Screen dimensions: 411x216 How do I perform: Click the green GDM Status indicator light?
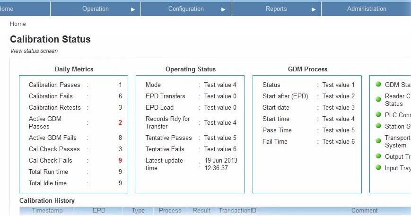click(378, 84)
